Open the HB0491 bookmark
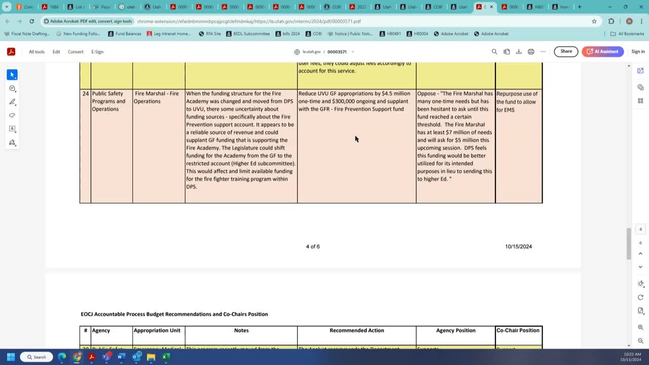 tap(390, 34)
